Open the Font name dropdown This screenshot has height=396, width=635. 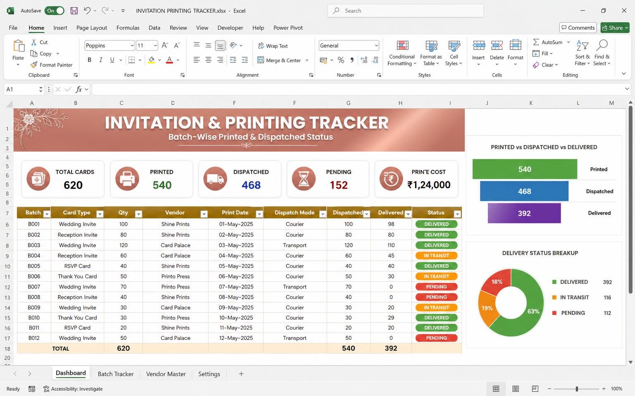coord(132,45)
